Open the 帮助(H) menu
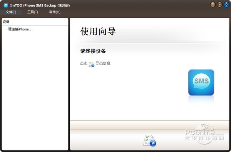This screenshot has width=231, height=152. [55, 12]
